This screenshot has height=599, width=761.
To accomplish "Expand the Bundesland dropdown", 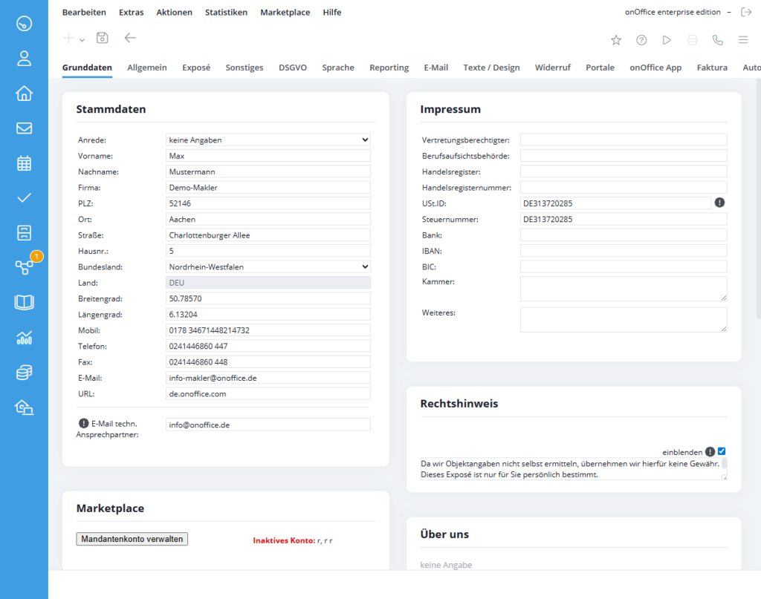I will 268,266.
